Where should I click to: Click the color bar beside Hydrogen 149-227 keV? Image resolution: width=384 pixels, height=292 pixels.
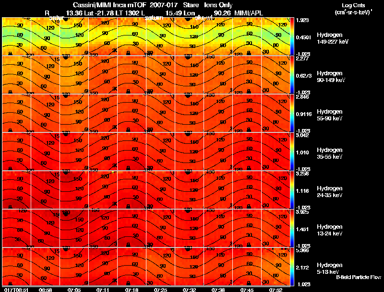tap(292, 36)
